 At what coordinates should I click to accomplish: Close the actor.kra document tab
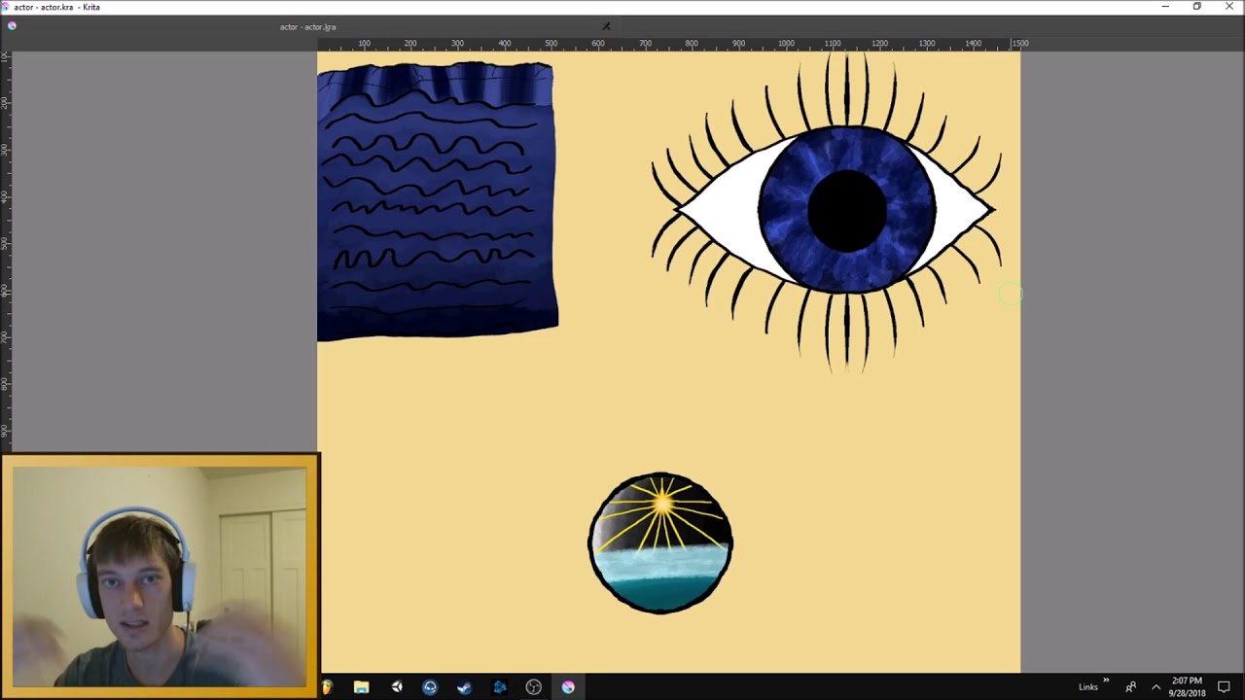pos(606,26)
